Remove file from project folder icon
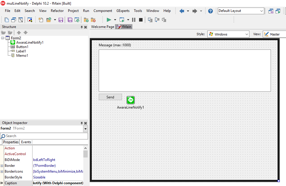The width and height of the screenshot is (286, 186). [93, 20]
